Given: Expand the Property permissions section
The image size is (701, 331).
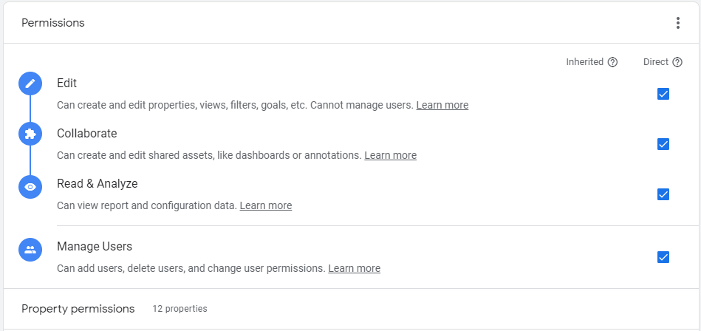Looking at the screenshot, I should 78,309.
